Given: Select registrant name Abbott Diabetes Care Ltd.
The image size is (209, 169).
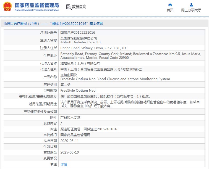Looking at the screenshot, I should click(81, 42).
